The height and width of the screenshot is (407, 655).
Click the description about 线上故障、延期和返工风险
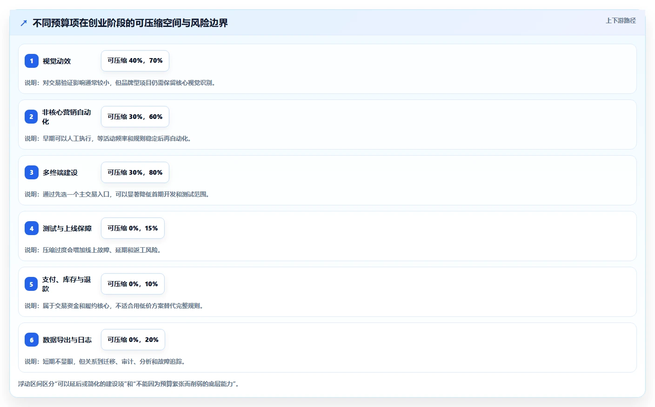tap(93, 250)
